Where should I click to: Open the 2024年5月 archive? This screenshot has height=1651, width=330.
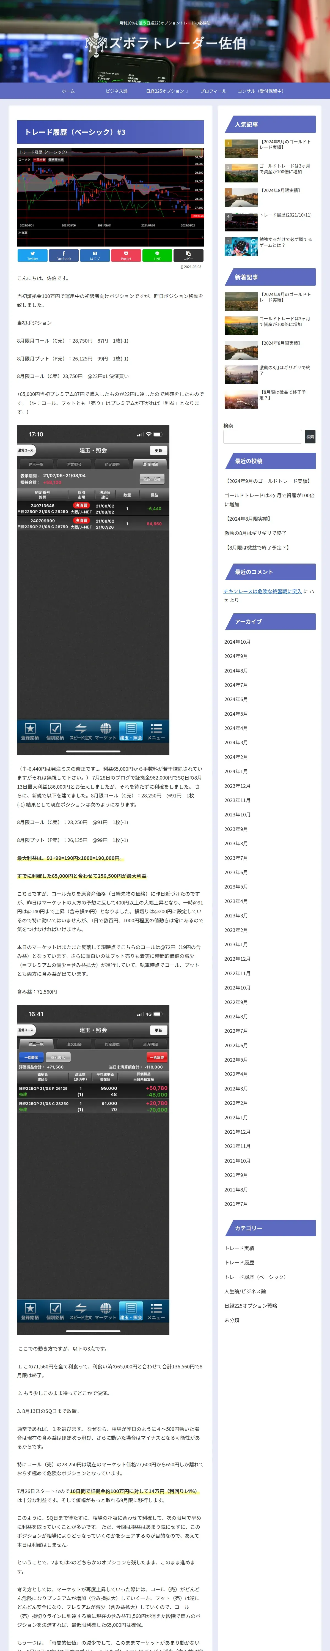click(x=236, y=714)
